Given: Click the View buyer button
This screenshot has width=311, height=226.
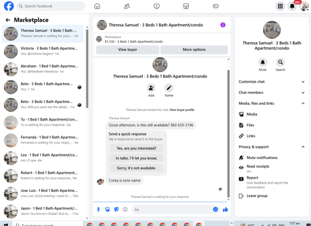Looking at the screenshot, I should tap(128, 50).
